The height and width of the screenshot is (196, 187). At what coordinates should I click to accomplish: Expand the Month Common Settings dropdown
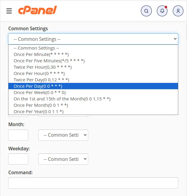click(x=63, y=135)
